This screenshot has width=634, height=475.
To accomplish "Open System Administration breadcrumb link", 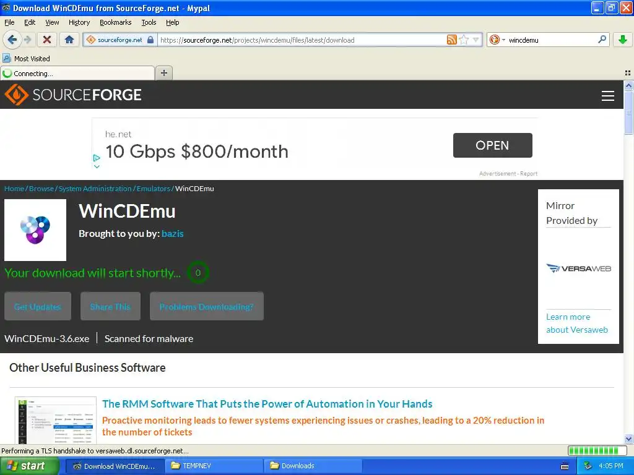I will point(95,189).
